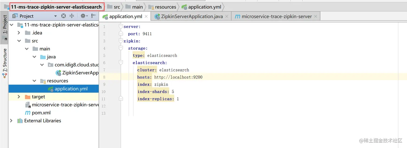Collapse the java folder arrow
407x148 pixels.
(34, 57)
